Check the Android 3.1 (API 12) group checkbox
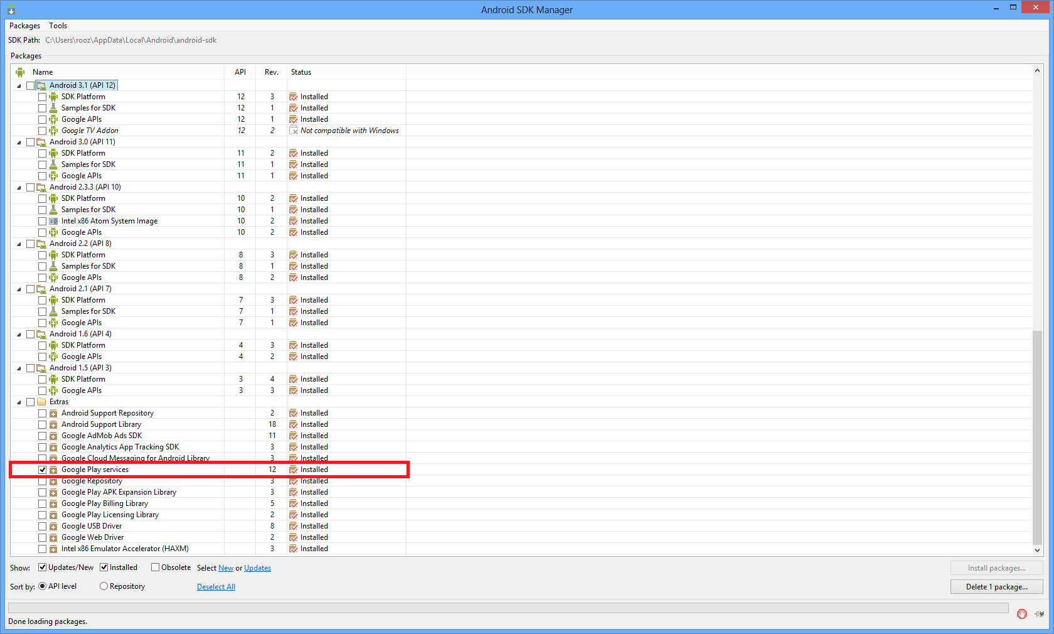This screenshot has width=1054, height=634. click(30, 85)
